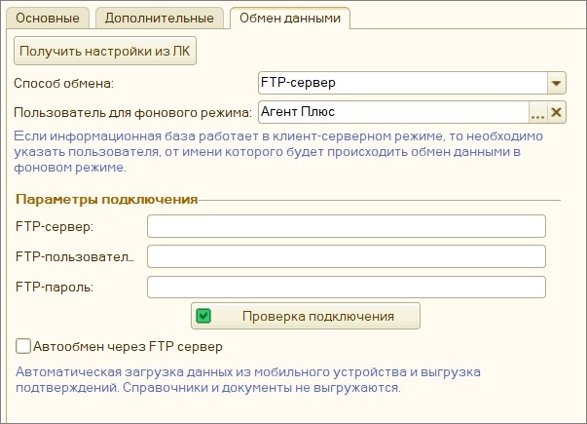Click the blue hint text about клиент-серверном режиме
This screenshot has height=424, width=587.
click(x=278, y=152)
